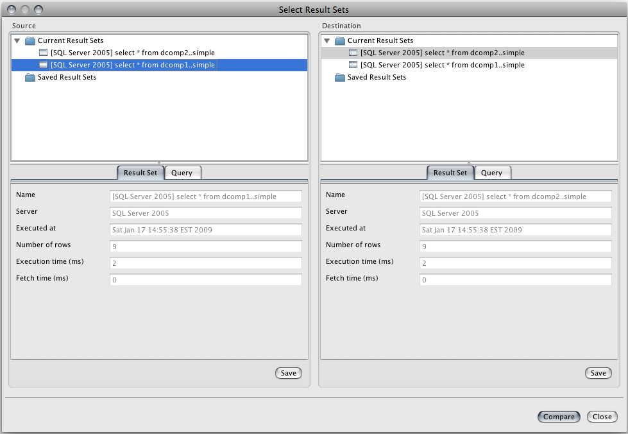Click the Destination Server field
The width and height of the screenshot is (628, 434).
(x=516, y=213)
